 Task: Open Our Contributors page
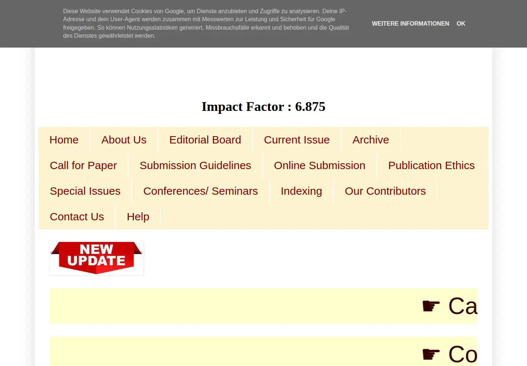pyautogui.click(x=385, y=191)
